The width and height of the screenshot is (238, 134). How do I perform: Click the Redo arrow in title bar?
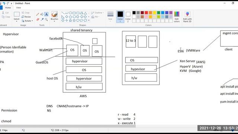(8, 3)
